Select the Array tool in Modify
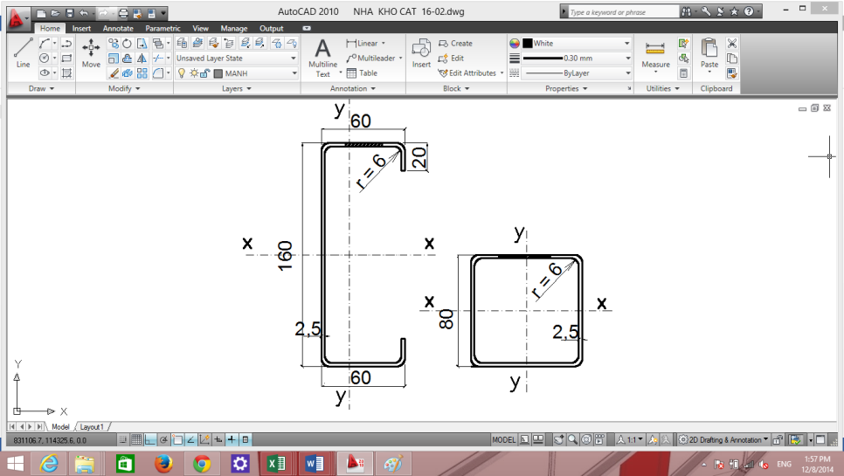 pos(142,73)
